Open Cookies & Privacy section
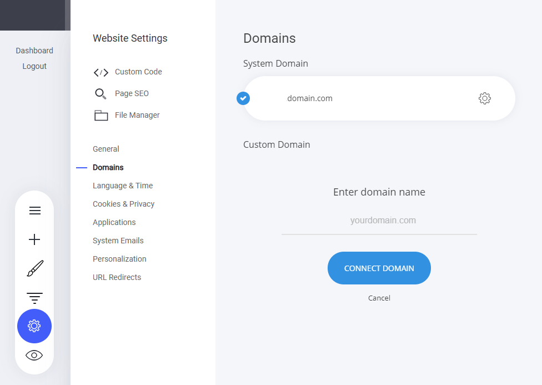This screenshot has height=385, width=542. pyautogui.click(x=124, y=204)
